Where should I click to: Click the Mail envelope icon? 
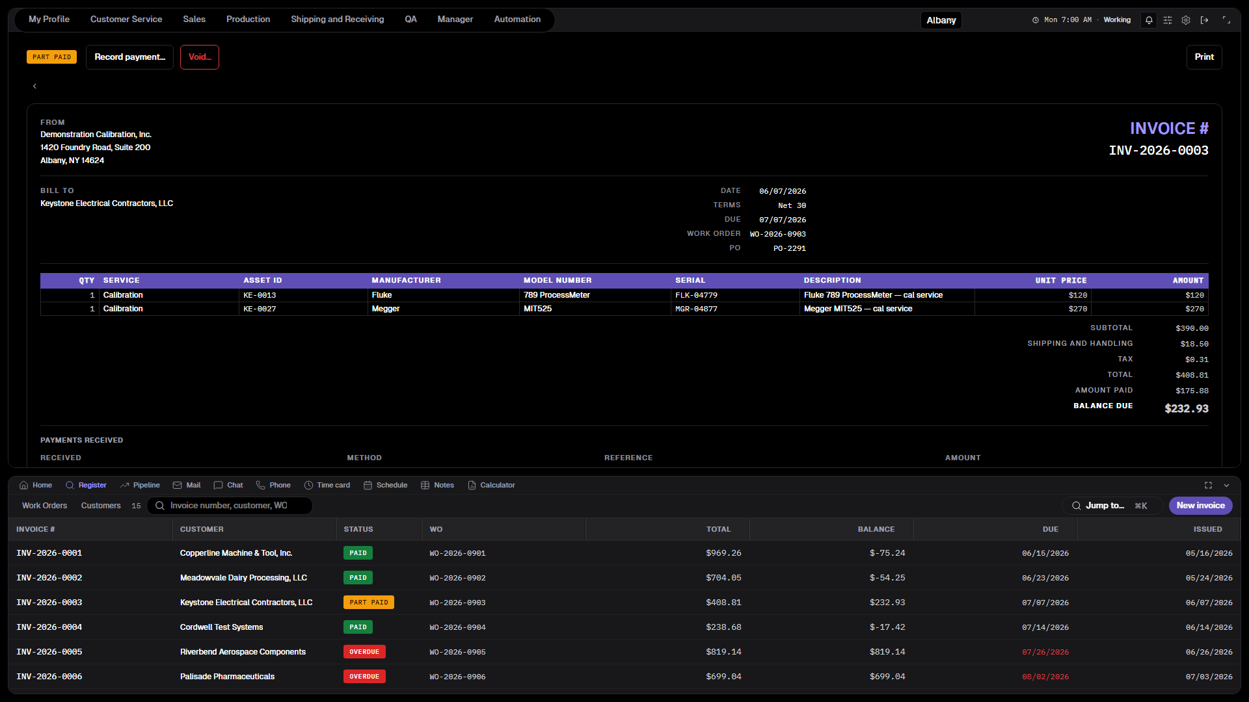coord(177,486)
